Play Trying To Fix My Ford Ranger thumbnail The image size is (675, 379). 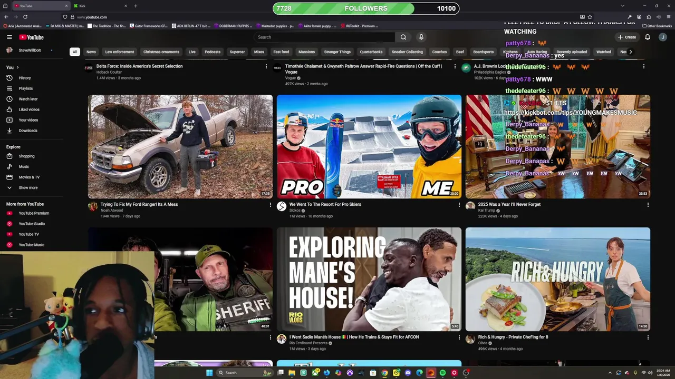180,146
